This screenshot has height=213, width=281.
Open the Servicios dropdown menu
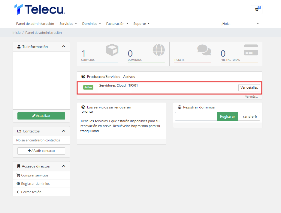click(x=68, y=24)
